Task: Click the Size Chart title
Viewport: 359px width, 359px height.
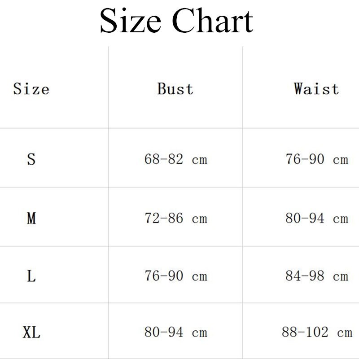Action: [x=176, y=21]
